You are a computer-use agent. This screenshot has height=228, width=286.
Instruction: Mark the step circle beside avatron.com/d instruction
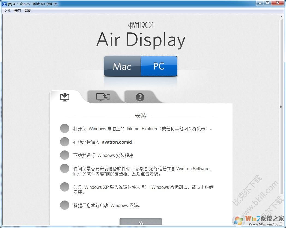65,141
